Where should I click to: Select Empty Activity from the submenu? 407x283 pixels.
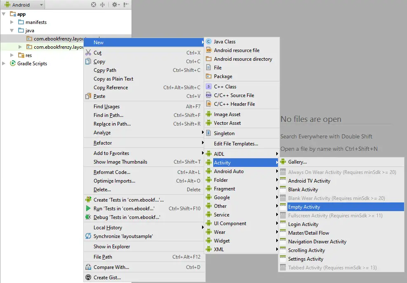(x=304, y=207)
